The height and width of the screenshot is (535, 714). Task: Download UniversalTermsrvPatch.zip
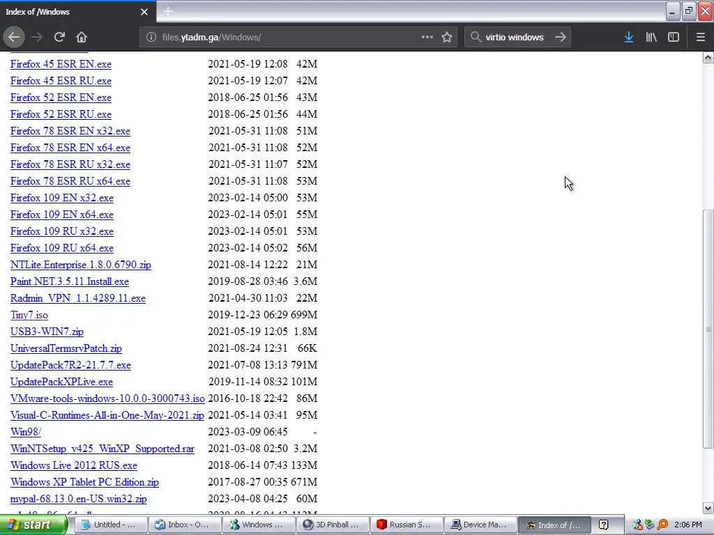66,348
